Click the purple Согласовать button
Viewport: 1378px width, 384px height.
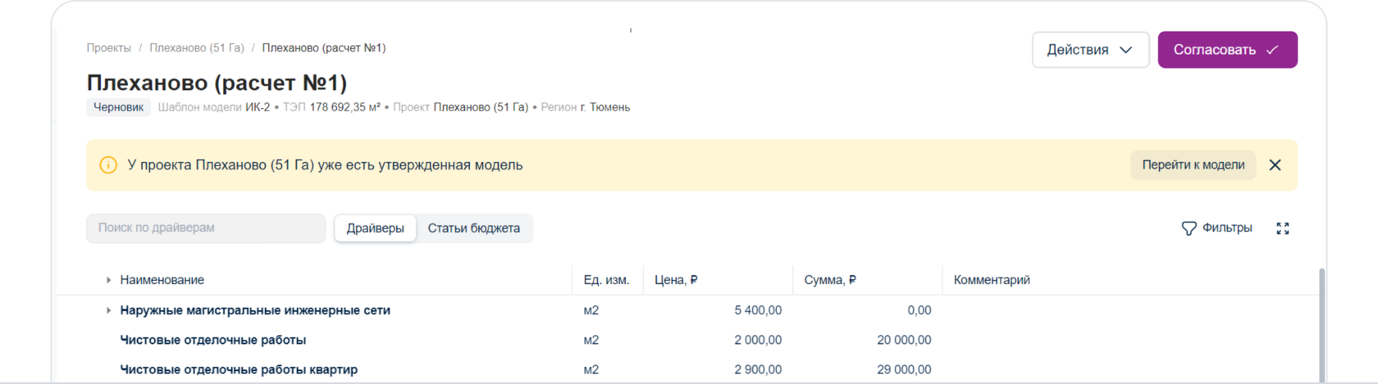[x=1226, y=50]
